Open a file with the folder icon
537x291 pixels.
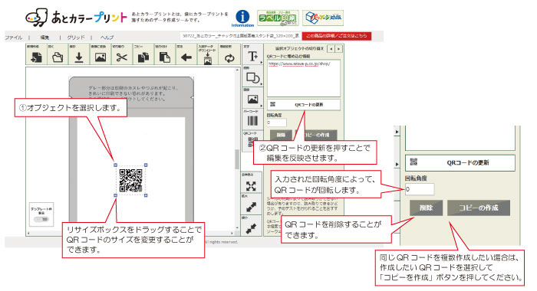[x=58, y=57]
